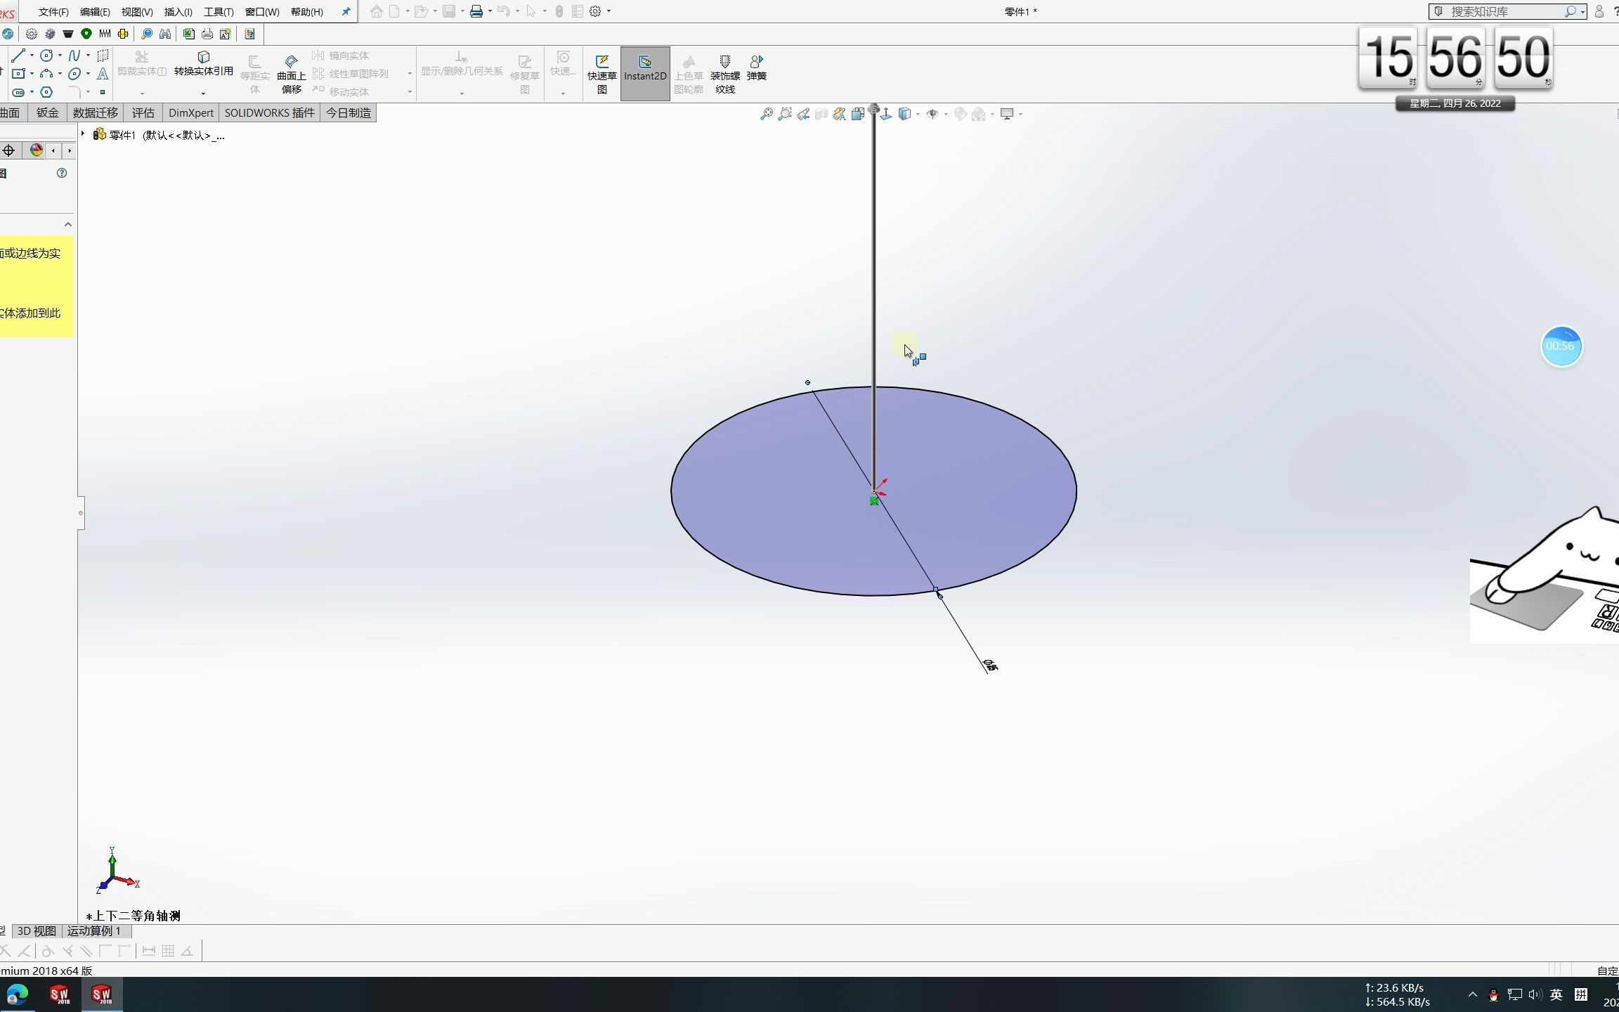Screen dimensions: 1619x1012
Task: Click the 装饰螺纹线 cosmetic thread tool
Action: click(x=724, y=74)
